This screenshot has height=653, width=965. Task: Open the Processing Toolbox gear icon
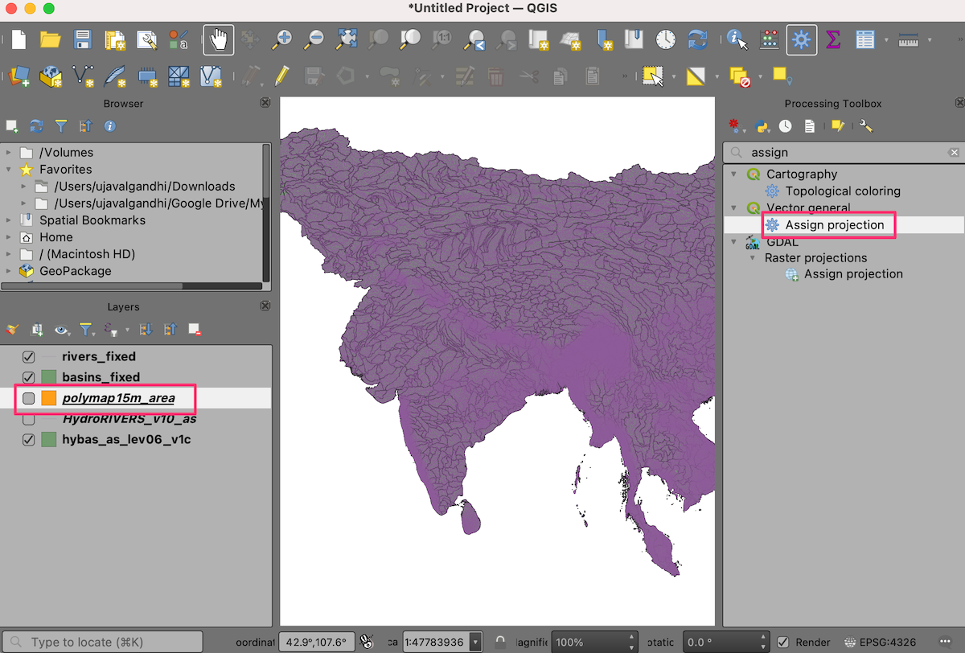801,39
